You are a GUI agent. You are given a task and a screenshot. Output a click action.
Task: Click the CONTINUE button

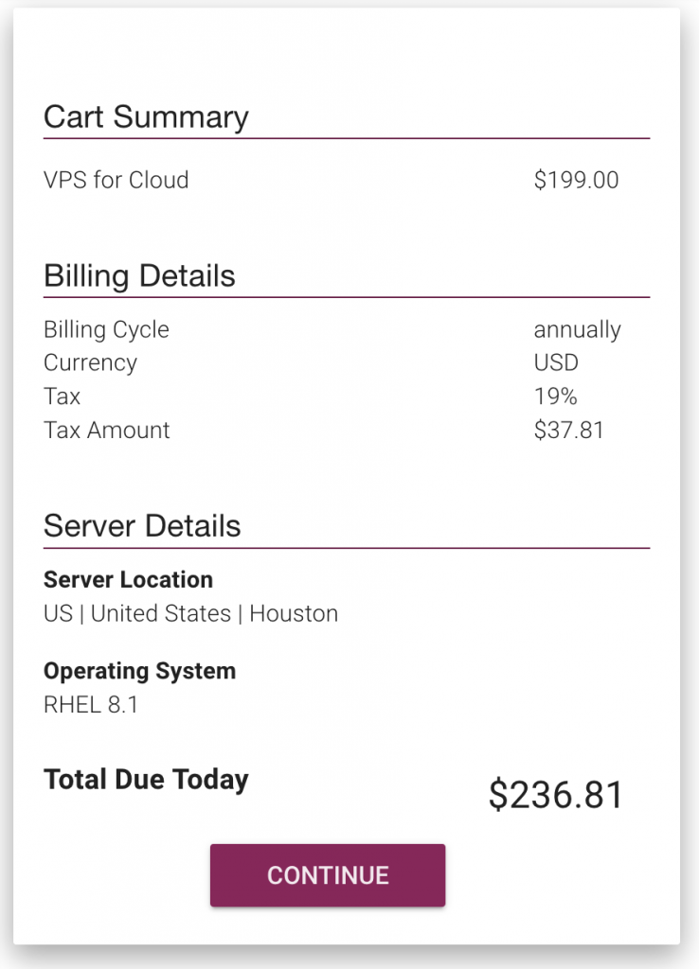click(x=328, y=875)
